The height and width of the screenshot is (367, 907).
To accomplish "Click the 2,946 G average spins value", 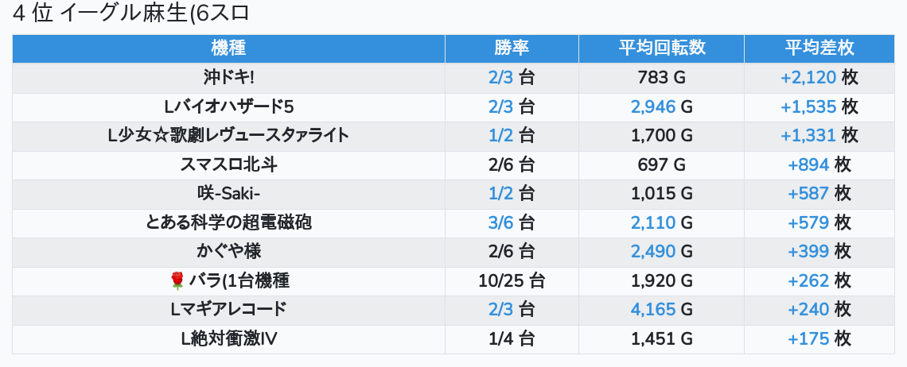I will (661, 106).
